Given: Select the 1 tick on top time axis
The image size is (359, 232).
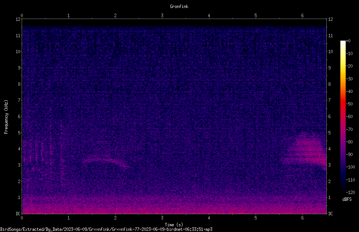Looking at the screenshot, I should coord(68,16).
